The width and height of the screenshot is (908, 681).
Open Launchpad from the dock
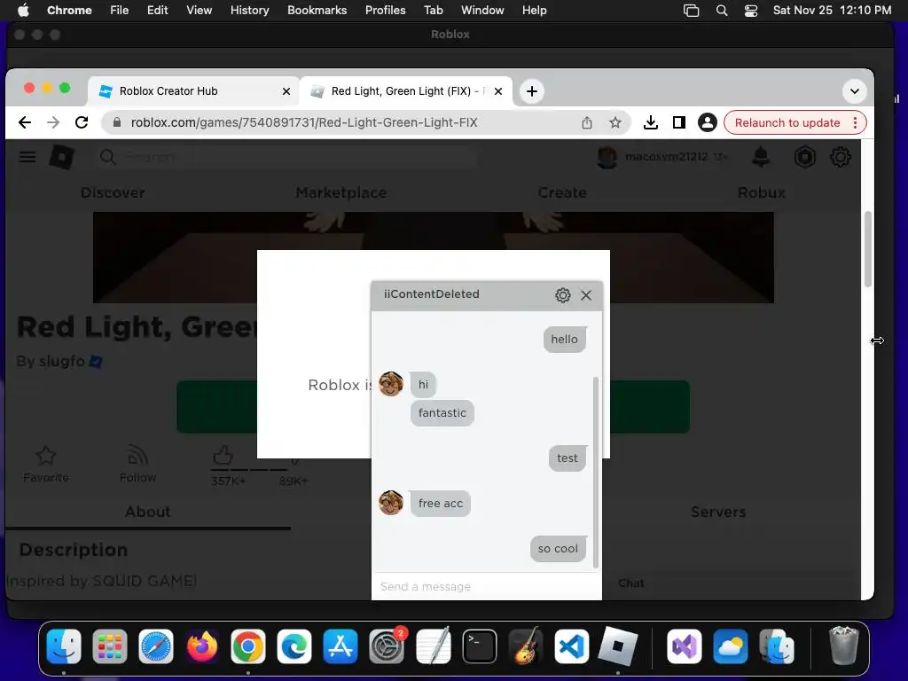click(109, 646)
